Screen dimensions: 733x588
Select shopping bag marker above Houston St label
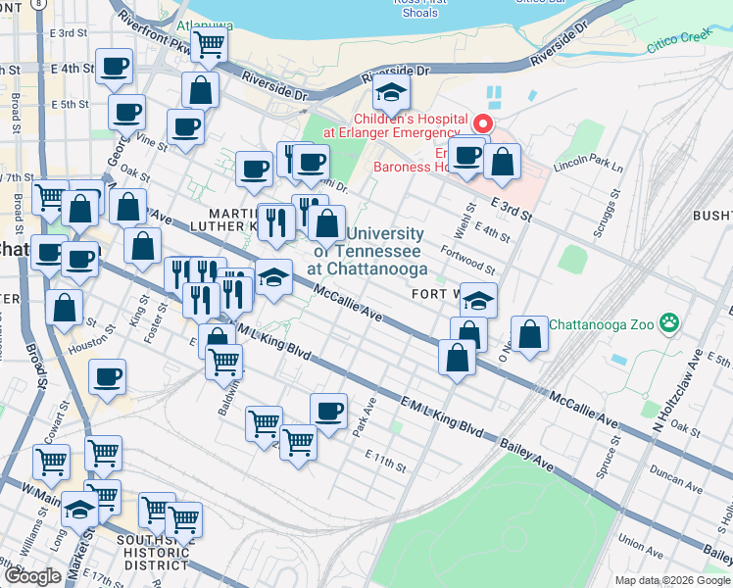click(65, 309)
